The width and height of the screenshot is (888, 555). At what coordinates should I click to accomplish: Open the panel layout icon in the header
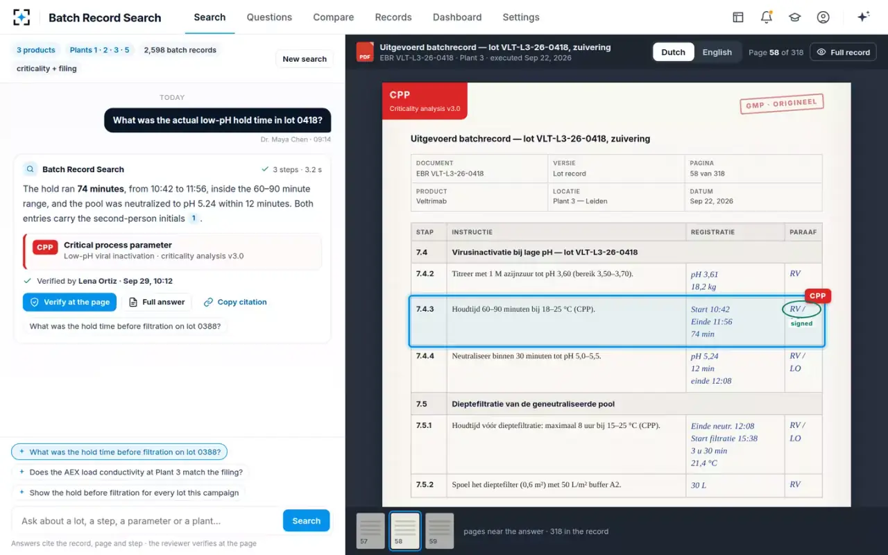pyautogui.click(x=738, y=17)
